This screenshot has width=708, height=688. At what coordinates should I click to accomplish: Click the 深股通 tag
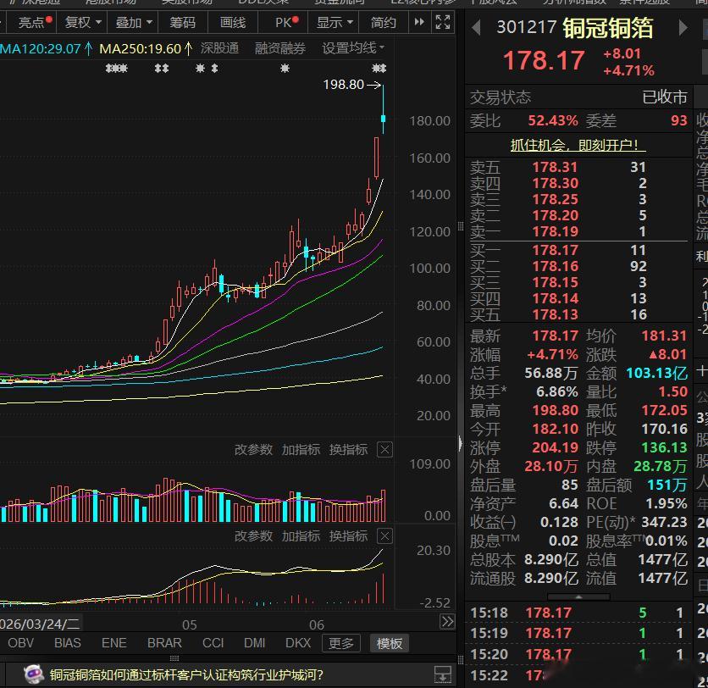click(219, 48)
